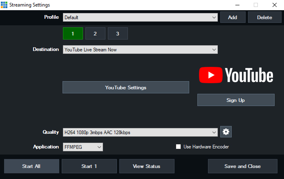284x179 pixels.
Task: Click the Add profile button
Action: 233,18
